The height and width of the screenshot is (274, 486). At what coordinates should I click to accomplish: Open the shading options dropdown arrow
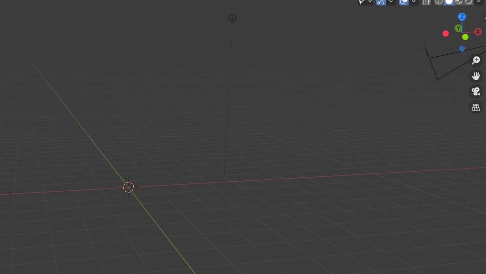pyautogui.click(x=478, y=2)
